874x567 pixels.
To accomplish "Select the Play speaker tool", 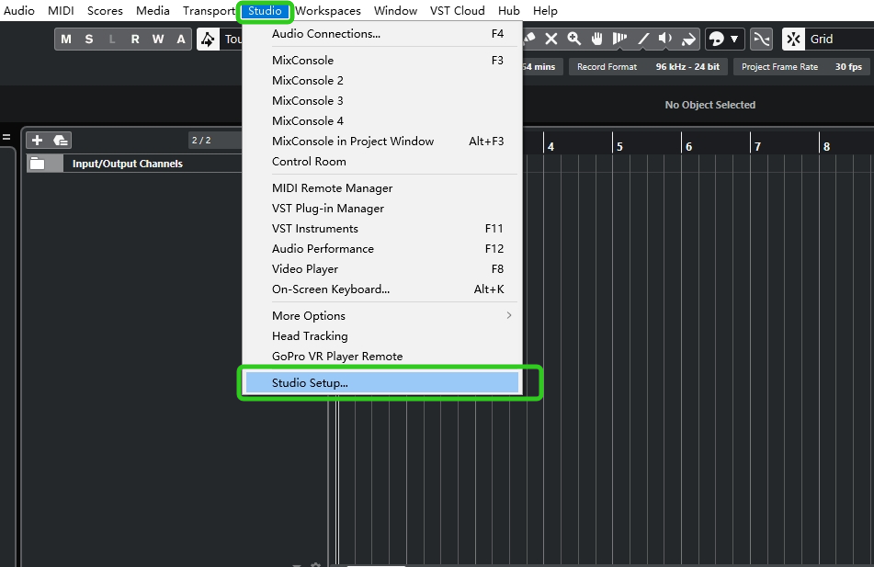I will pos(665,39).
